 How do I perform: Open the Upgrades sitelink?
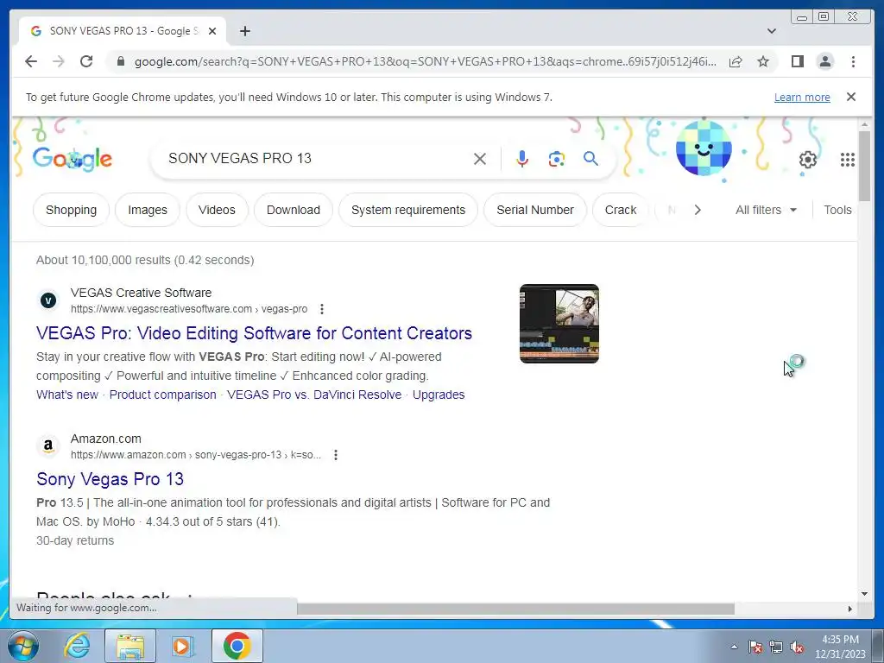click(x=438, y=395)
